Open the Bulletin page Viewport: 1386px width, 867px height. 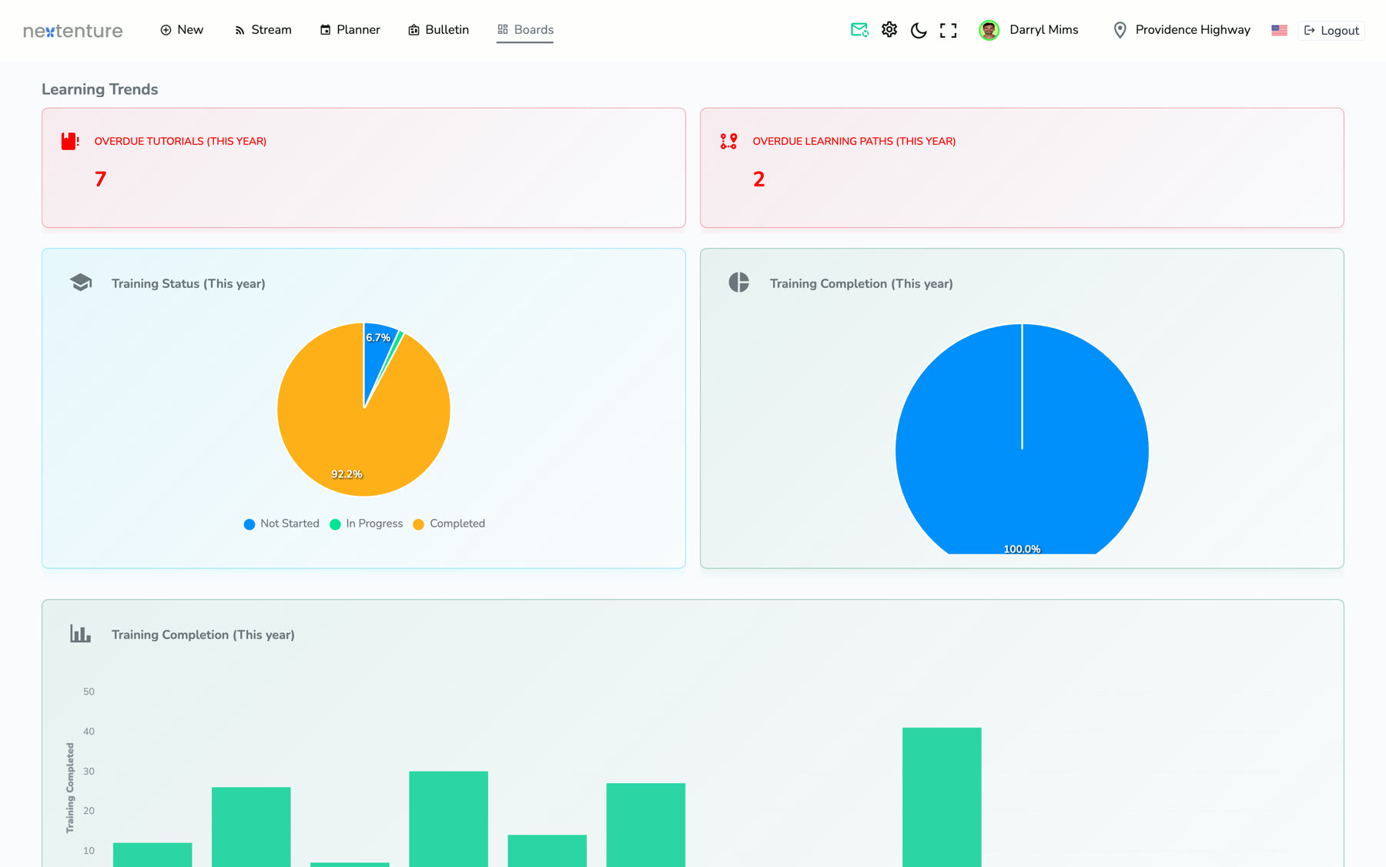click(438, 30)
